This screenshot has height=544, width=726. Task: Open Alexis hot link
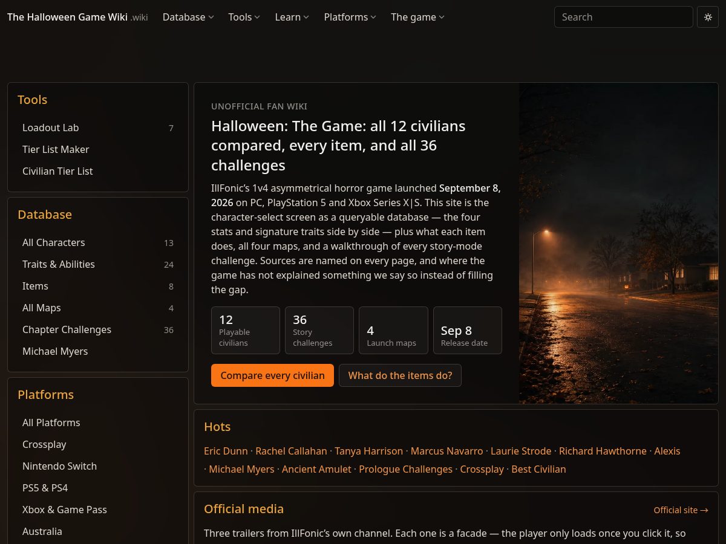pos(667,451)
